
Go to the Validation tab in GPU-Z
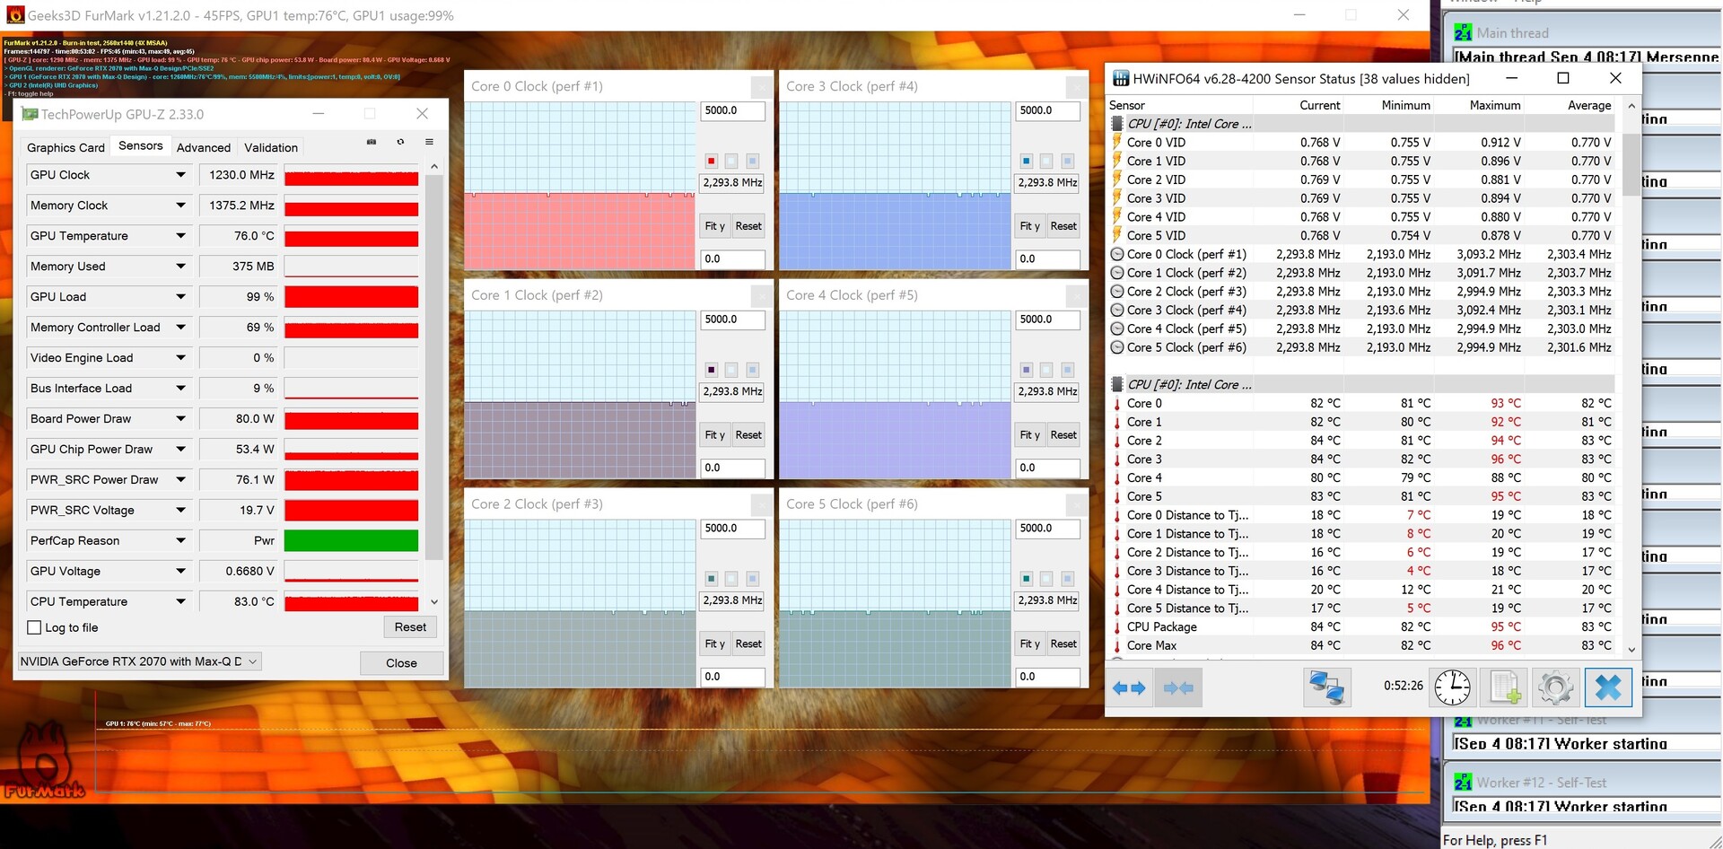[x=271, y=147]
